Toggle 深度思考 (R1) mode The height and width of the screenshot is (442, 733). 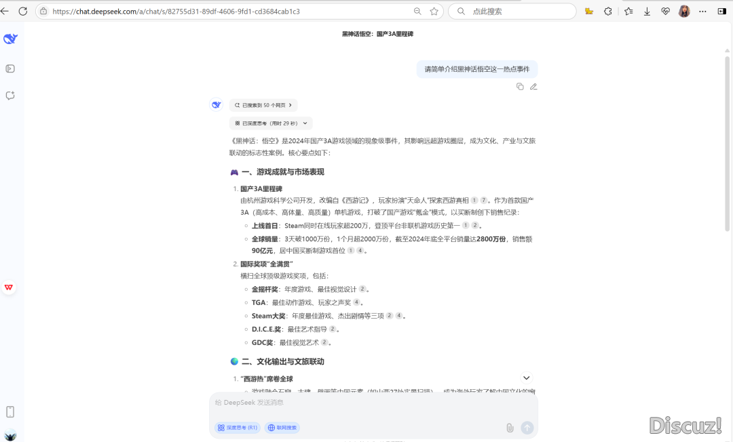point(238,428)
